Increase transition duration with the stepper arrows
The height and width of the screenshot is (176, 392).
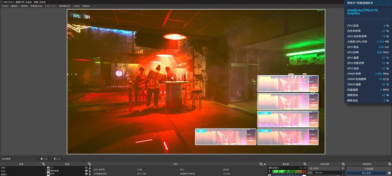point(343,172)
